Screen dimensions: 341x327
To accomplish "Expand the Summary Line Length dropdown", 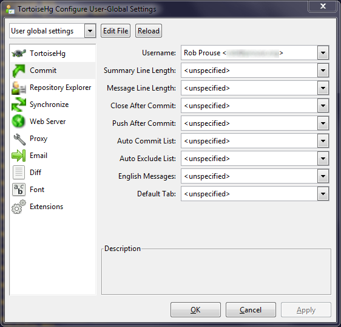I will [x=323, y=71].
